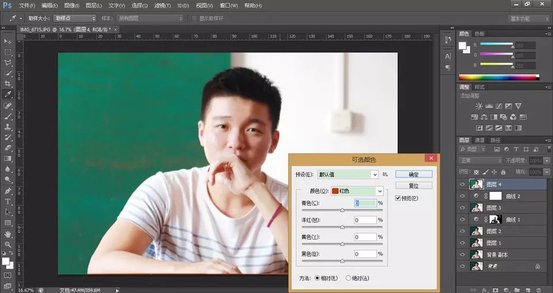Image resolution: width=553 pixels, height=293 pixels.
Task: Select the Move tool
Action: (7, 41)
